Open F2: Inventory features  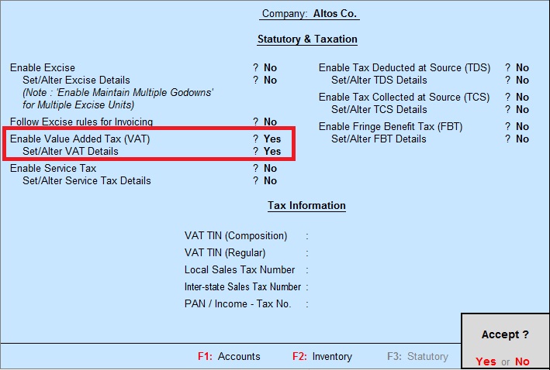322,357
